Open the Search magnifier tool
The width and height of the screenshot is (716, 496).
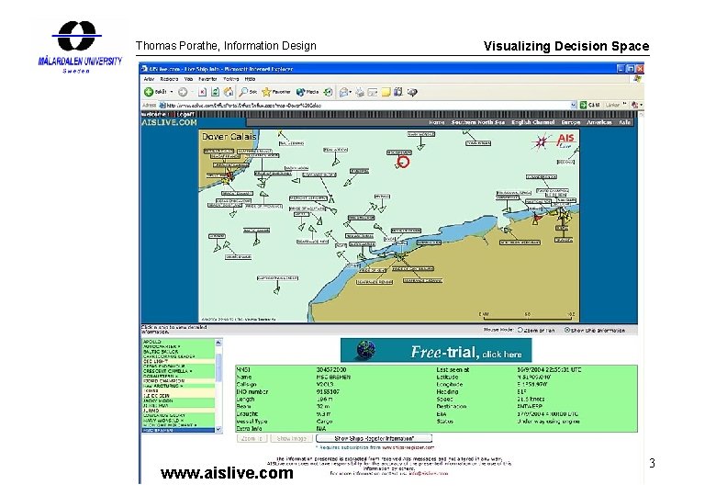(x=249, y=92)
